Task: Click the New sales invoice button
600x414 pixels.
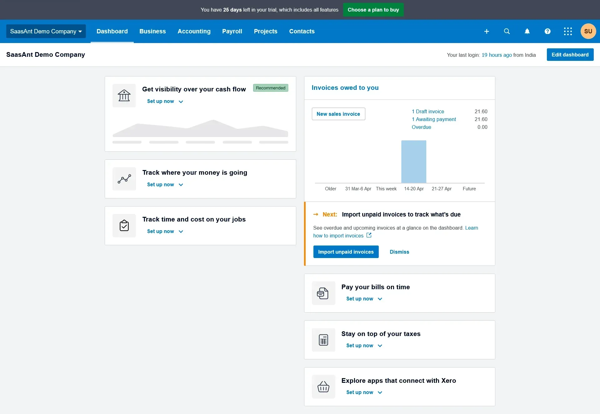Action: [x=338, y=114]
